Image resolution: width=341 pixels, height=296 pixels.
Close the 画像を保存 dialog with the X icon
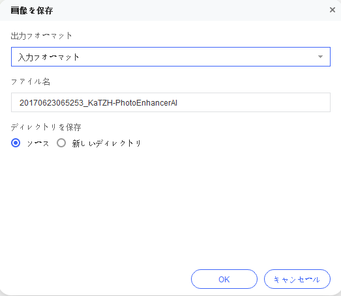pyautogui.click(x=332, y=10)
